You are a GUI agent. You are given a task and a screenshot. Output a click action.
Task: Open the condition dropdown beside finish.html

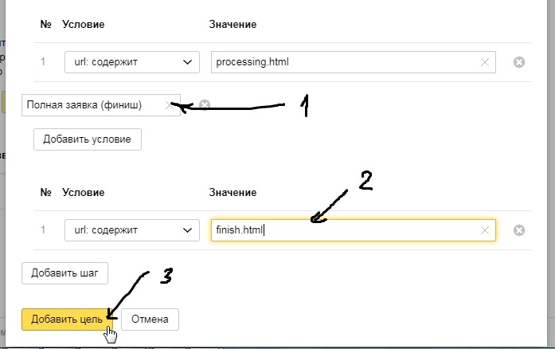tap(131, 230)
